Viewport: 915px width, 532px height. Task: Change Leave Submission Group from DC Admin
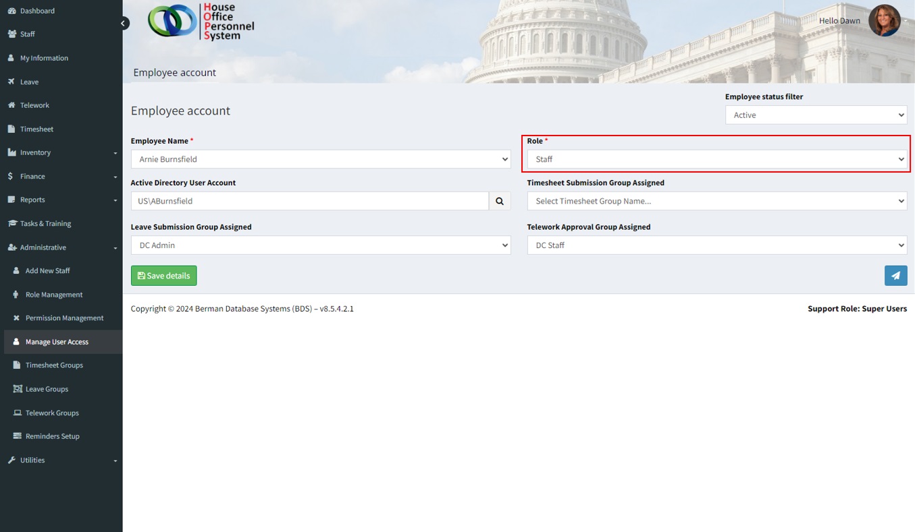[x=320, y=245]
